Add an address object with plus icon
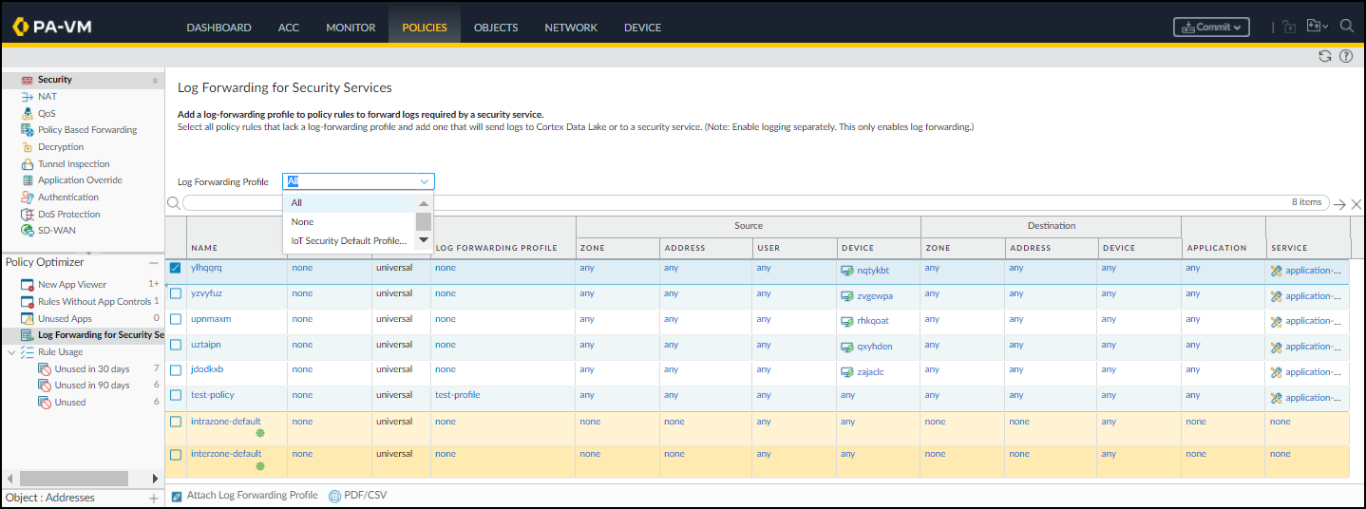Viewport: 1366px width, 509px height. pyautogui.click(x=153, y=498)
